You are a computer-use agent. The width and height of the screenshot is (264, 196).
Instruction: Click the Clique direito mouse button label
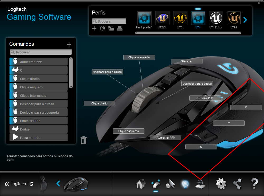click(100, 103)
